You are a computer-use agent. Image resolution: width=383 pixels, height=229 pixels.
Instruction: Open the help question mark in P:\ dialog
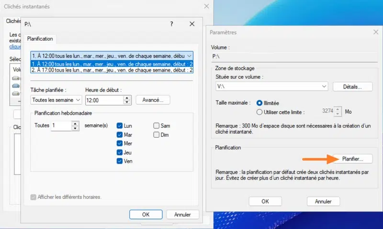tap(172, 24)
